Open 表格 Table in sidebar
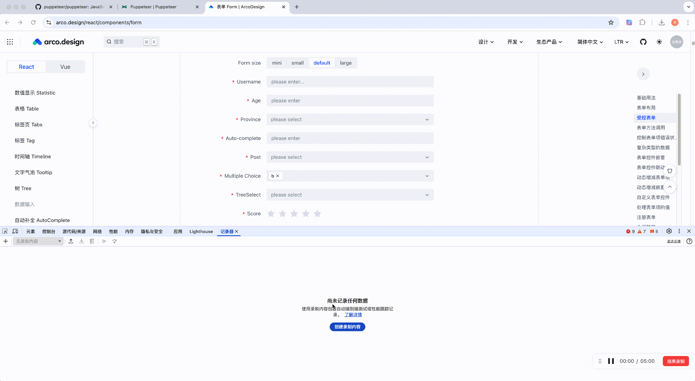 (x=26, y=109)
